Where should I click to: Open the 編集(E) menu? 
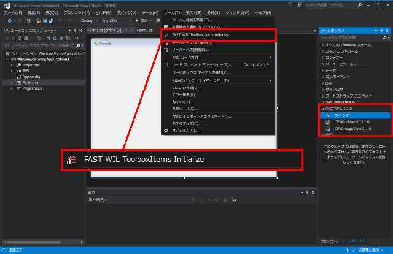point(34,13)
